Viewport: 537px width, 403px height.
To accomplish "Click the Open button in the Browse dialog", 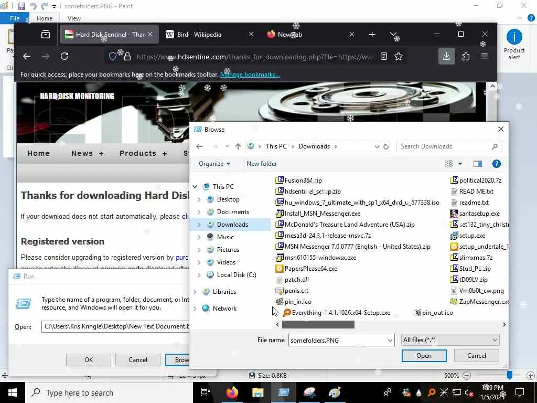I will pyautogui.click(x=424, y=356).
